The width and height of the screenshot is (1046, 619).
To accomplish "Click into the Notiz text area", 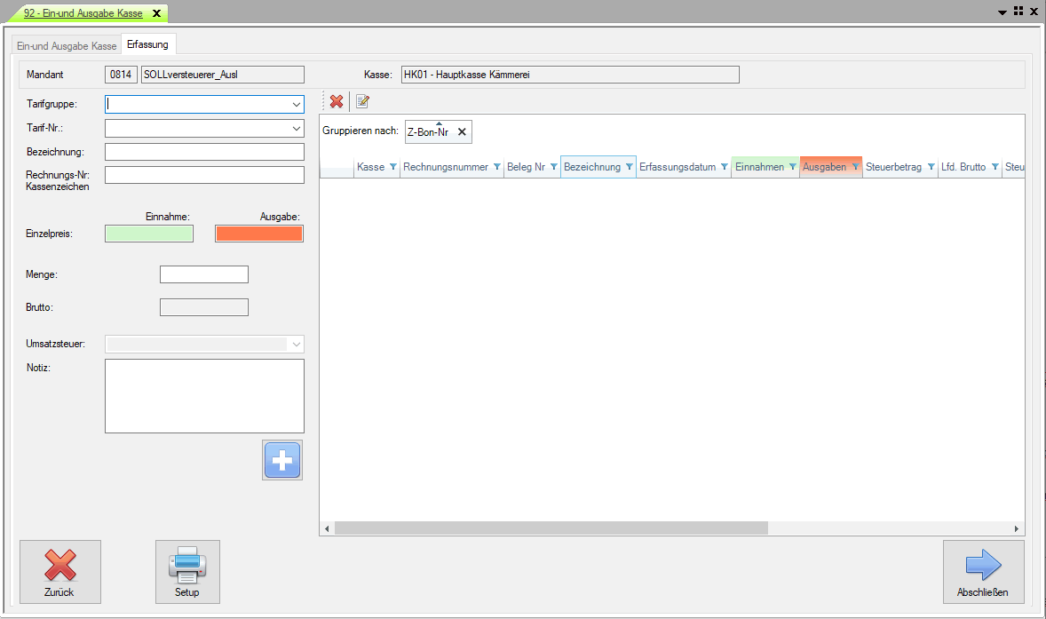I will point(204,395).
